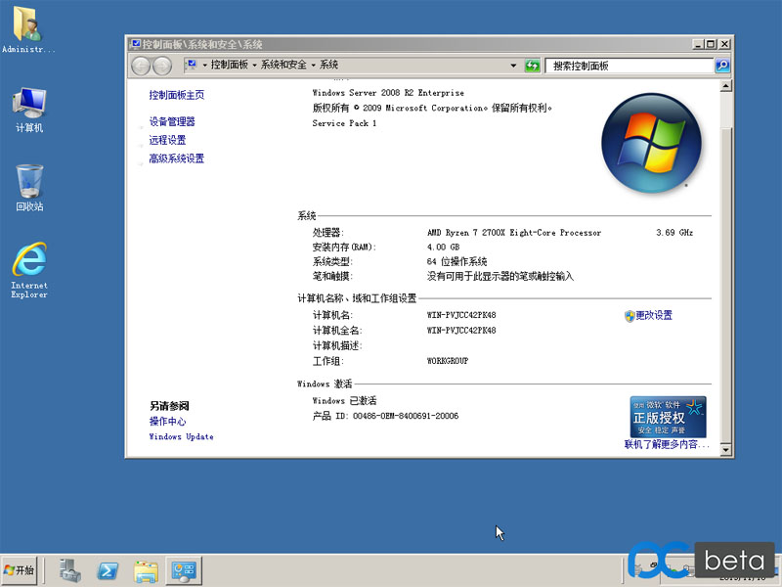Open 控制面板主页 link

[x=177, y=95]
